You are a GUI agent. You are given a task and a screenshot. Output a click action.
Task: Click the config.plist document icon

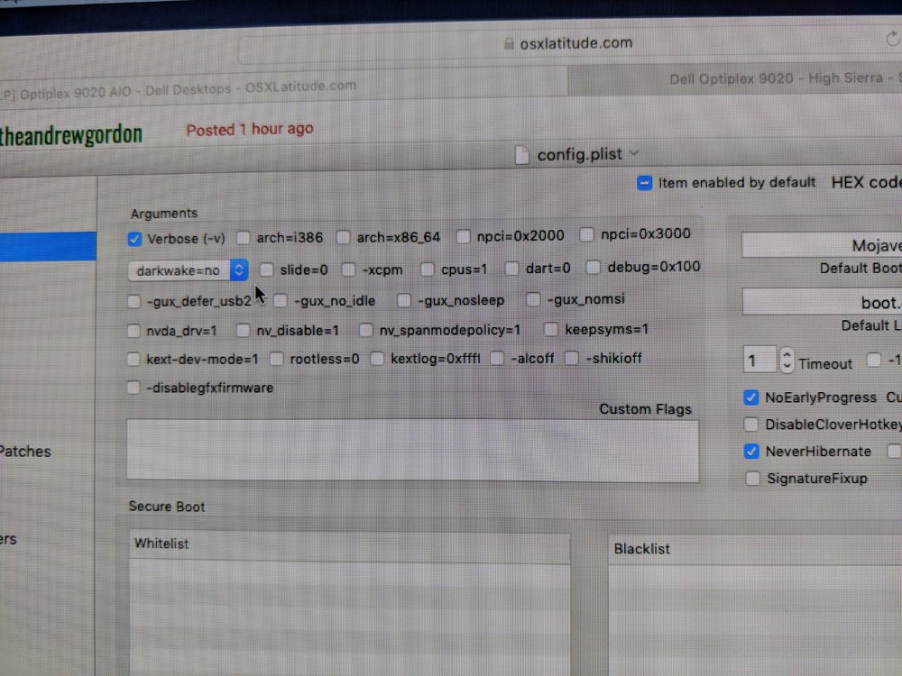(521, 155)
